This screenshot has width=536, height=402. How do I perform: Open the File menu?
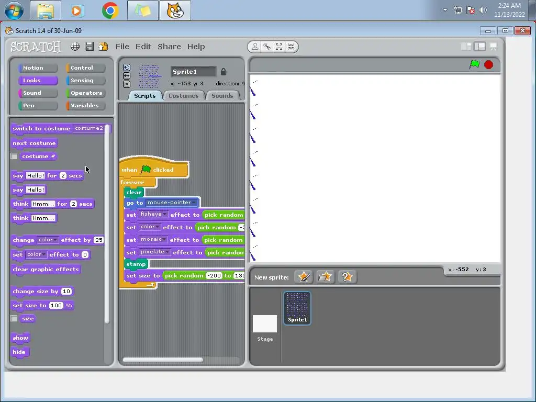[x=122, y=47]
